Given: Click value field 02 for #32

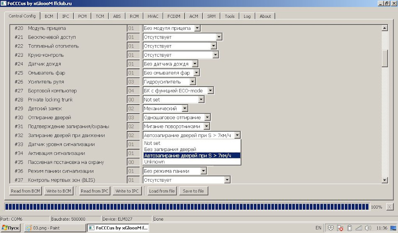Looking at the screenshot, I should [x=133, y=135].
